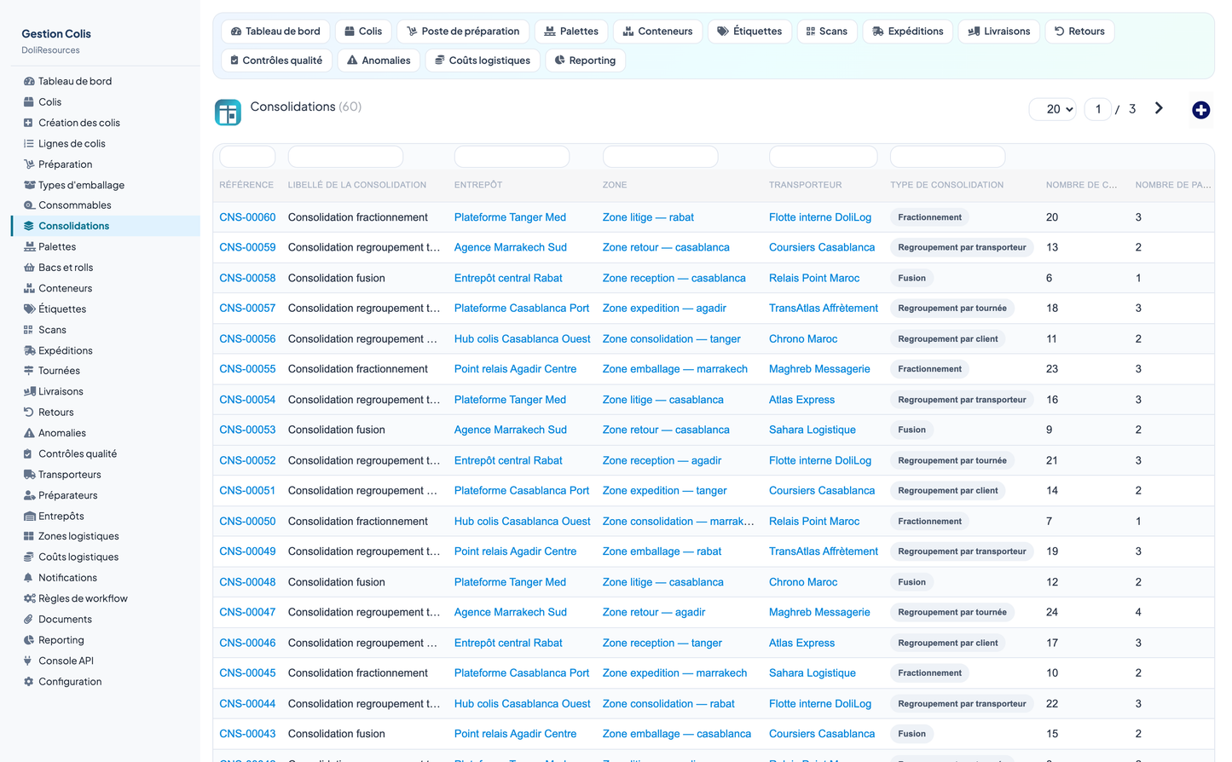Click the Création des colis plus icon
The width and height of the screenshot is (1232, 762).
tap(29, 123)
